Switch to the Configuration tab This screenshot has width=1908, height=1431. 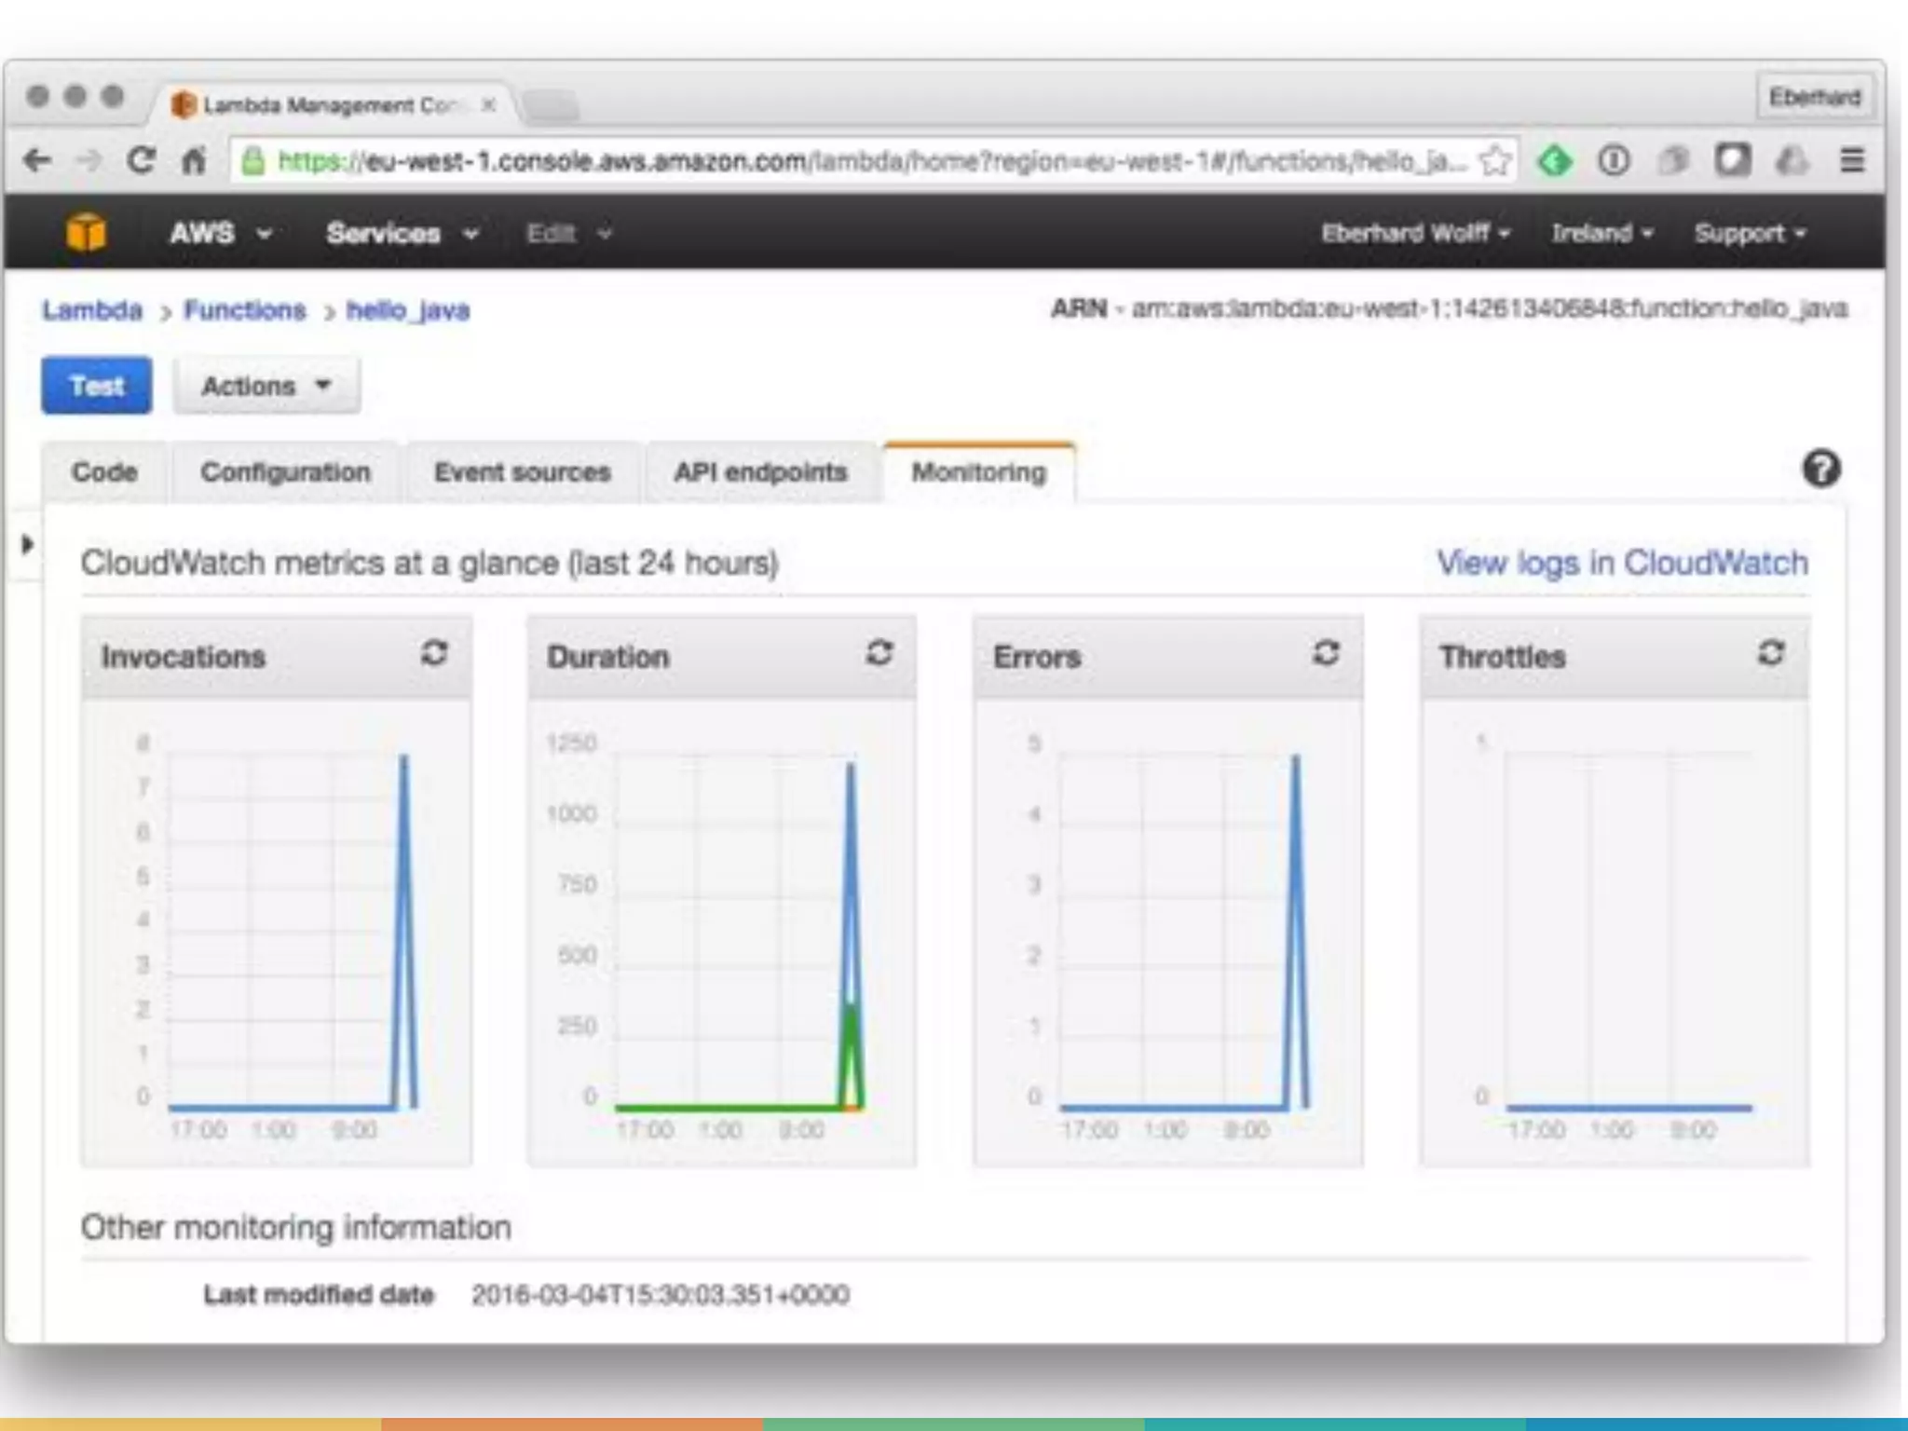(x=285, y=472)
